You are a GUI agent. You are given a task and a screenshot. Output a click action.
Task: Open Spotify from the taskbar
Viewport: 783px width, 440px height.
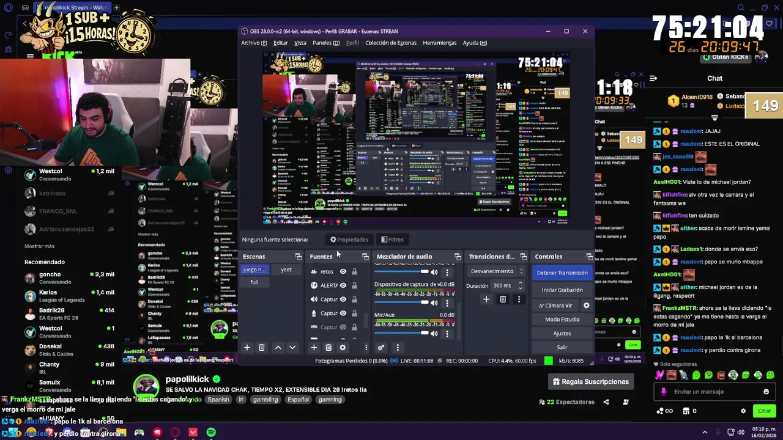click(x=211, y=433)
